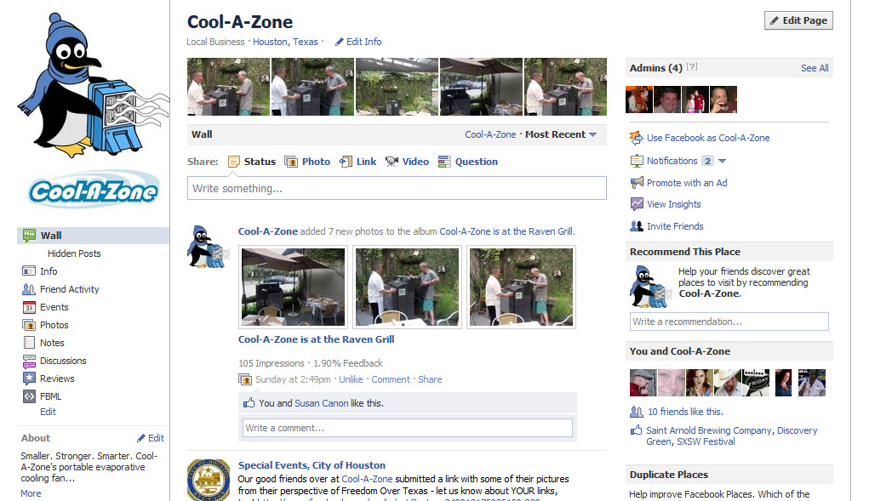Click Edit Info link near page title
This screenshot has width=892, height=501.
[358, 42]
